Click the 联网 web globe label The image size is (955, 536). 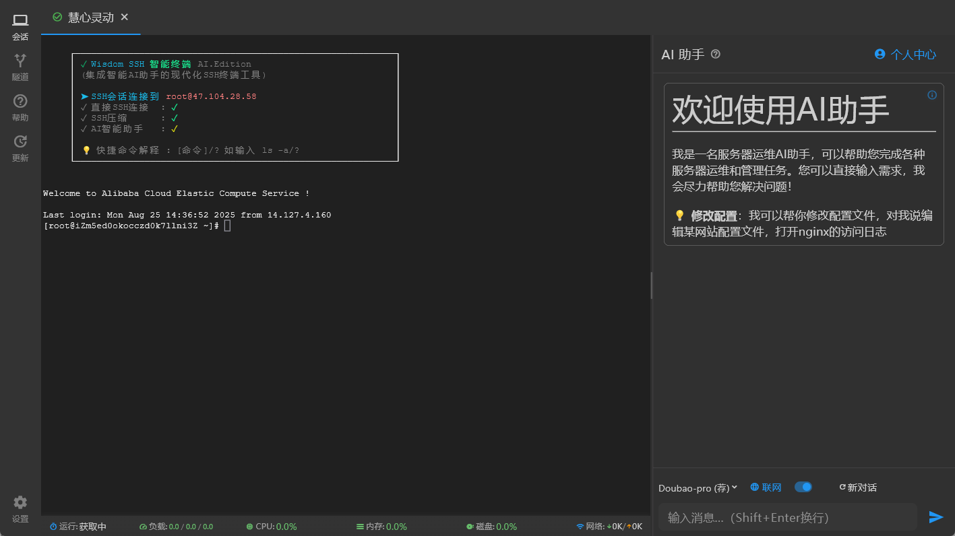click(766, 488)
